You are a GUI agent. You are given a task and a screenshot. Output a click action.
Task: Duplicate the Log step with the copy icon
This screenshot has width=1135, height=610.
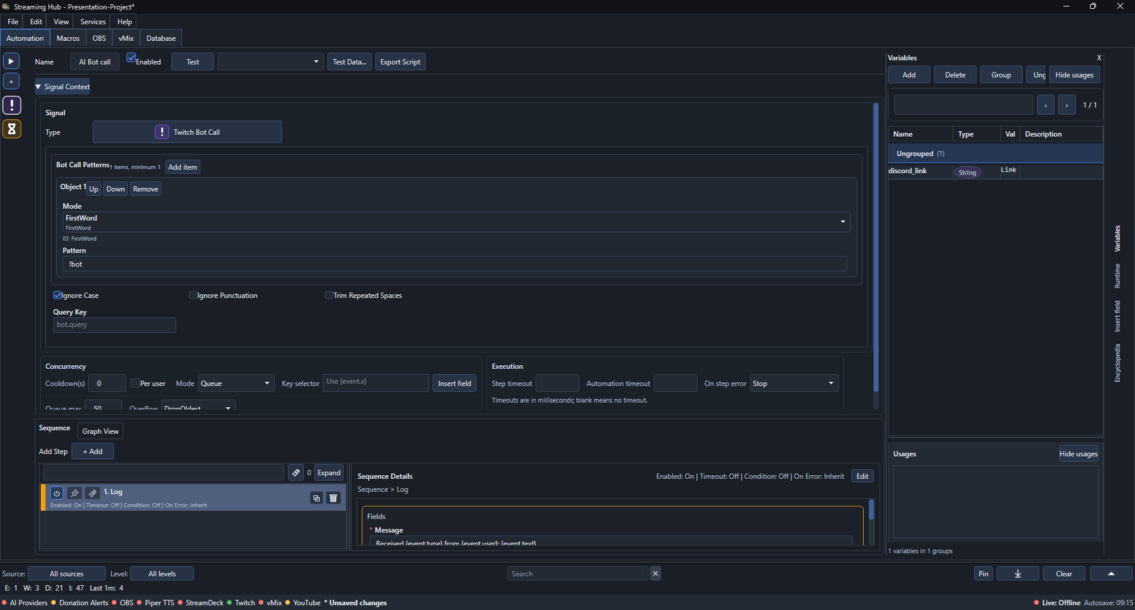316,498
